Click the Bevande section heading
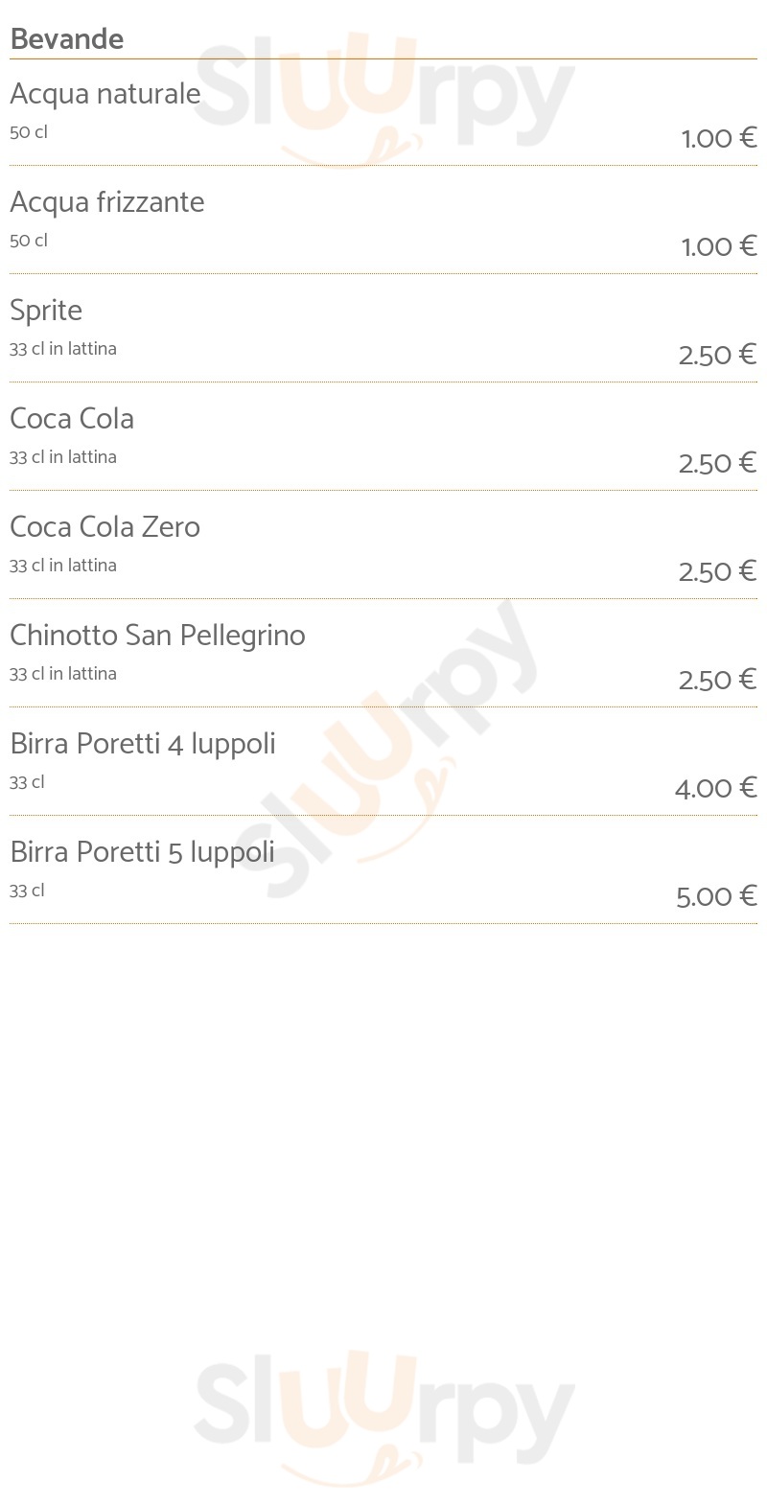Screen dimensions: 767x1505 [67, 39]
